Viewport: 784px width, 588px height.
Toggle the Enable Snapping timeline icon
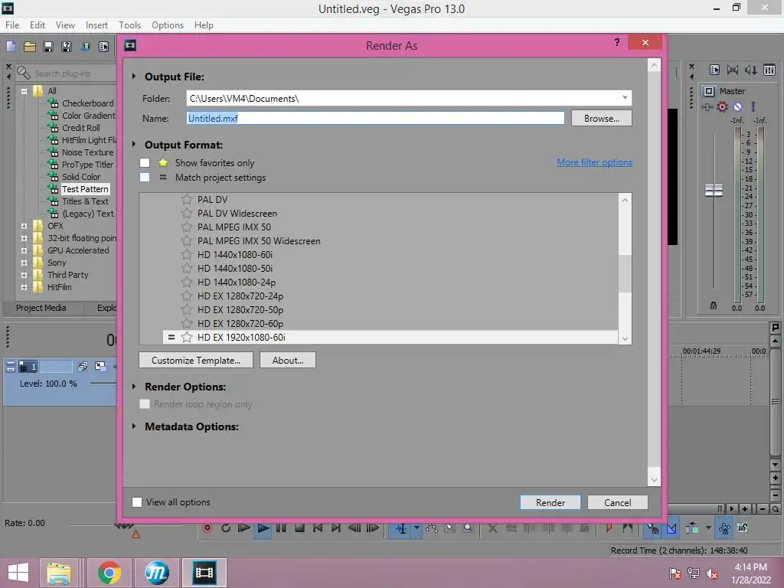(x=653, y=528)
